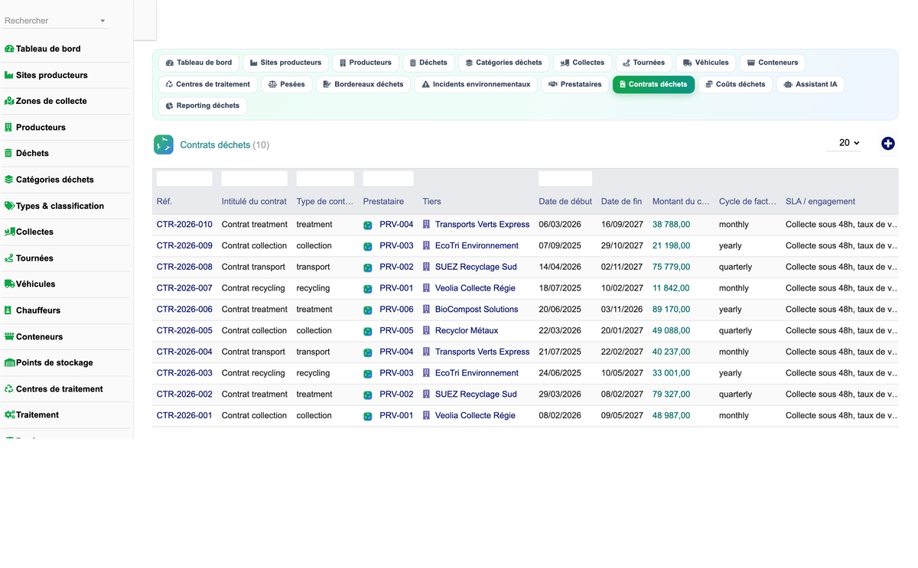918x568 pixels.
Task: Click the Points de stockage sidebar icon
Action: click(10, 362)
